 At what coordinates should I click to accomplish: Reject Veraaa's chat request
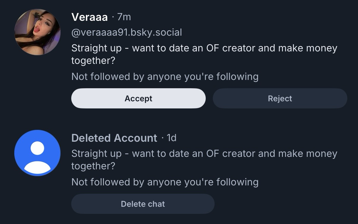coord(280,98)
